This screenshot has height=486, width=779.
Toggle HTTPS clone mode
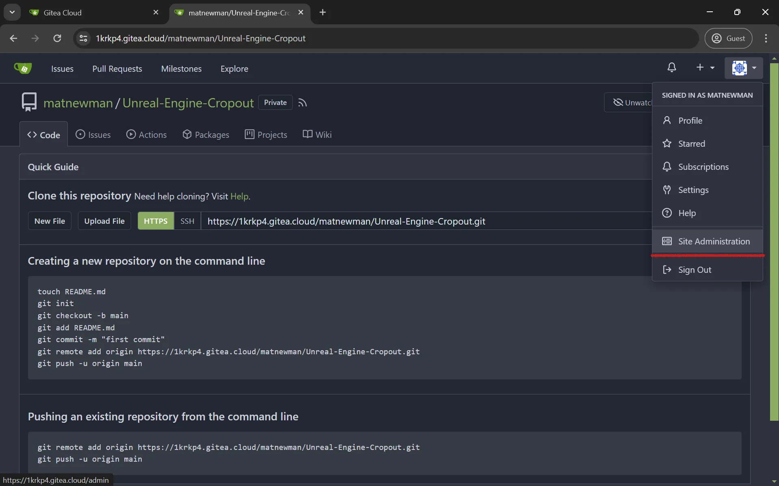pyautogui.click(x=155, y=221)
